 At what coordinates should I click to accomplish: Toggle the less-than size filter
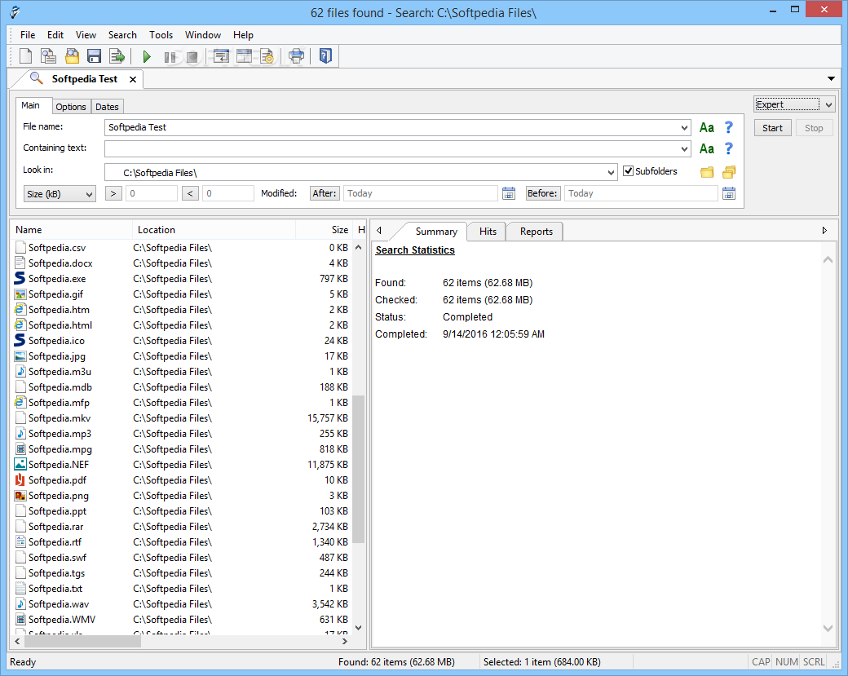190,193
